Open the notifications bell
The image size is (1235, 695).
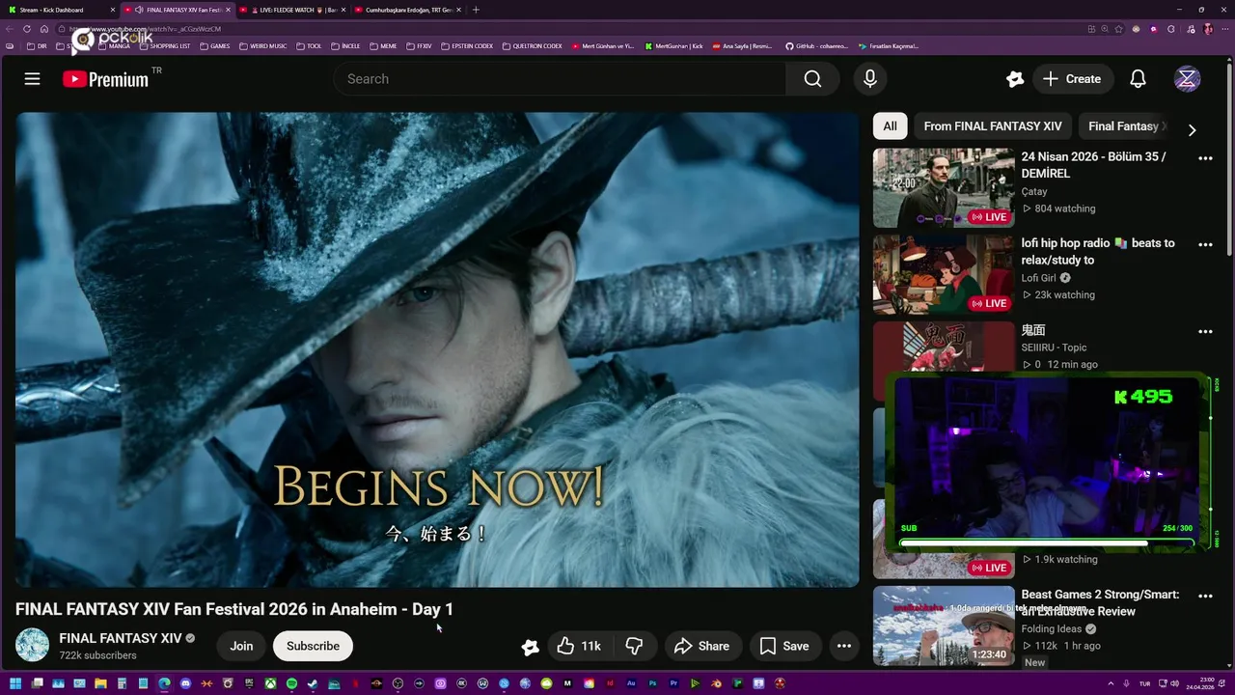click(x=1138, y=79)
